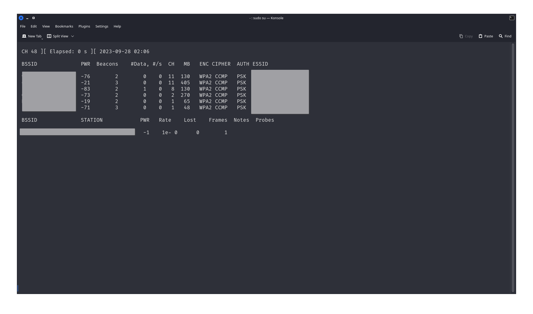This screenshot has height=314, width=533.
Task: Open the Plugins menu
Action: pos(84,26)
